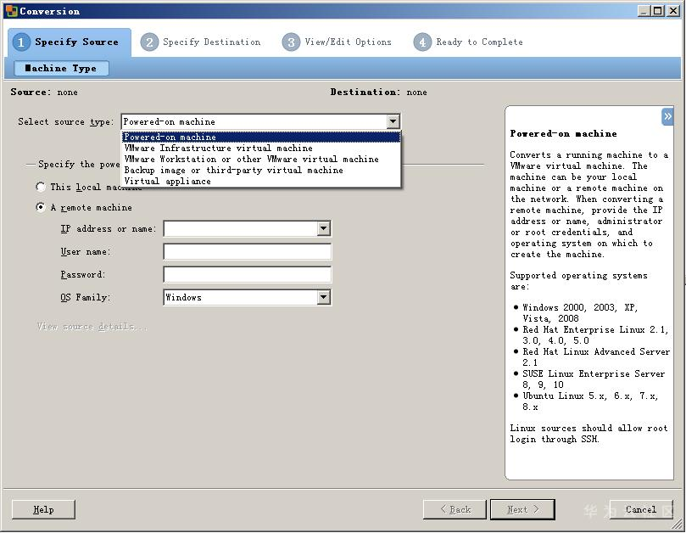Image resolution: width=686 pixels, height=533 pixels.
Task: Click 'Supported operating systems are:' text
Action: point(578,281)
